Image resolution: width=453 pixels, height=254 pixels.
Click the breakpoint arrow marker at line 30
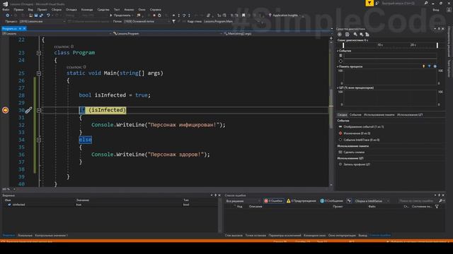[x=5, y=110]
